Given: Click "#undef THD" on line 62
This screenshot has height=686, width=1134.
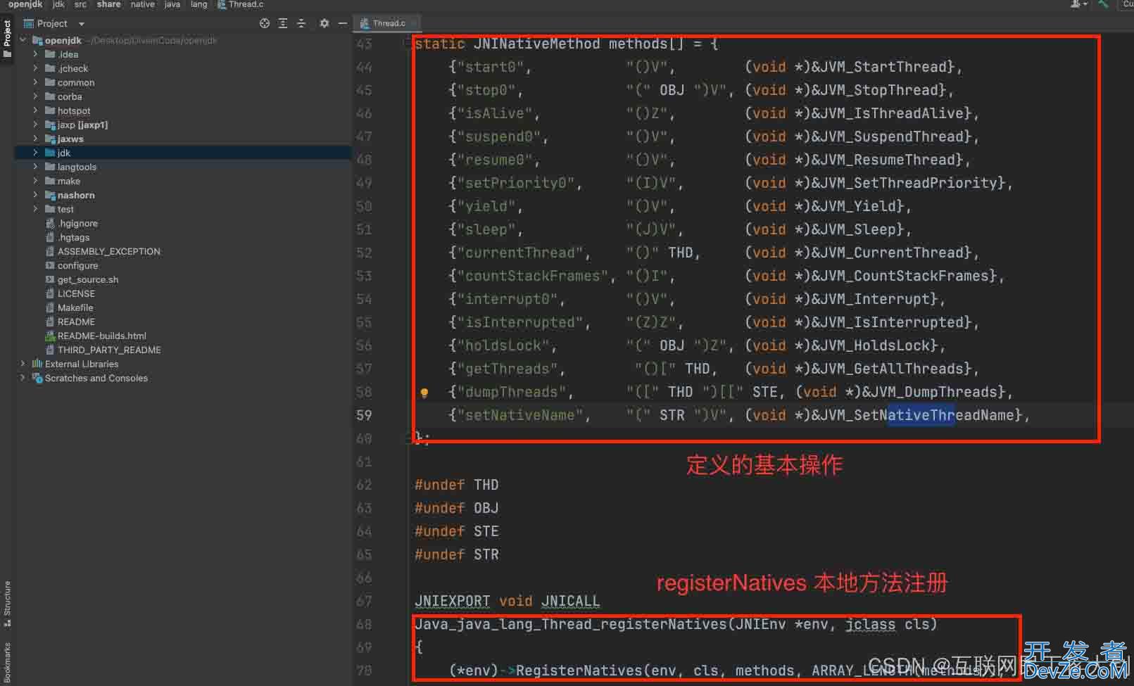Looking at the screenshot, I should [x=456, y=485].
